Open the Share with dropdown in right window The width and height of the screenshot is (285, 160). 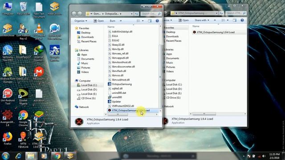pos(202,20)
